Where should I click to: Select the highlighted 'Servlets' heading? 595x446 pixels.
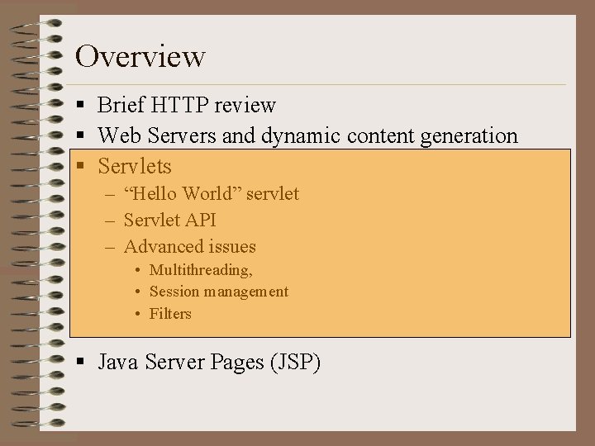(135, 166)
